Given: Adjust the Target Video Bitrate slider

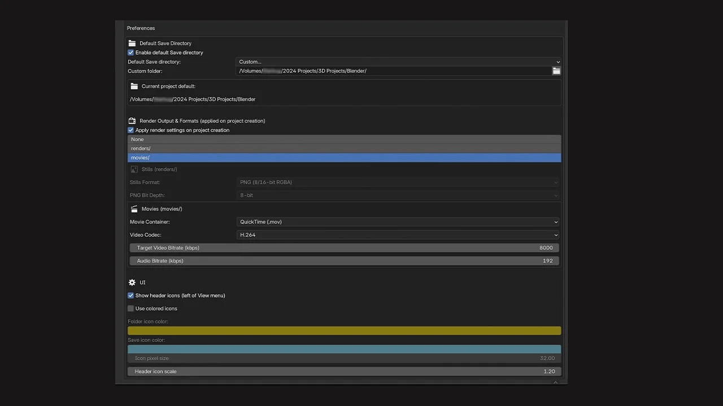Looking at the screenshot, I should [x=344, y=248].
